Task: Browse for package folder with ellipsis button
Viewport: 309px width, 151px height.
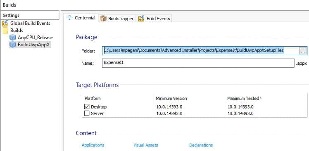Action: click(x=303, y=51)
